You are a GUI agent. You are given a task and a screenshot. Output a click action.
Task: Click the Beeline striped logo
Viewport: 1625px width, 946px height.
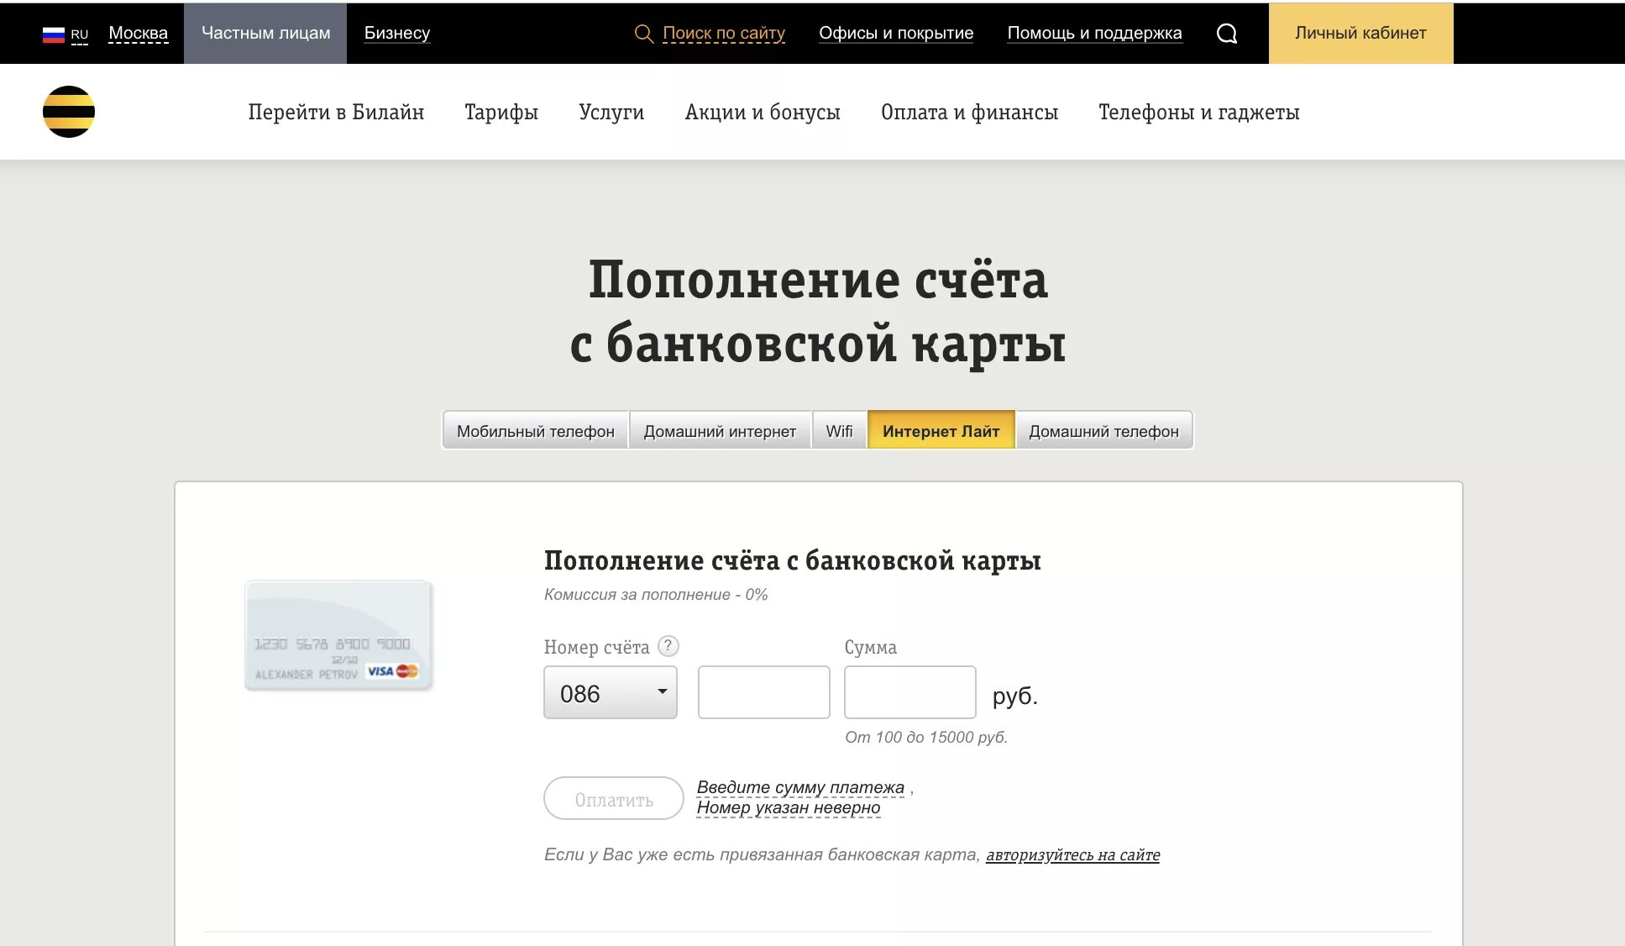69,112
